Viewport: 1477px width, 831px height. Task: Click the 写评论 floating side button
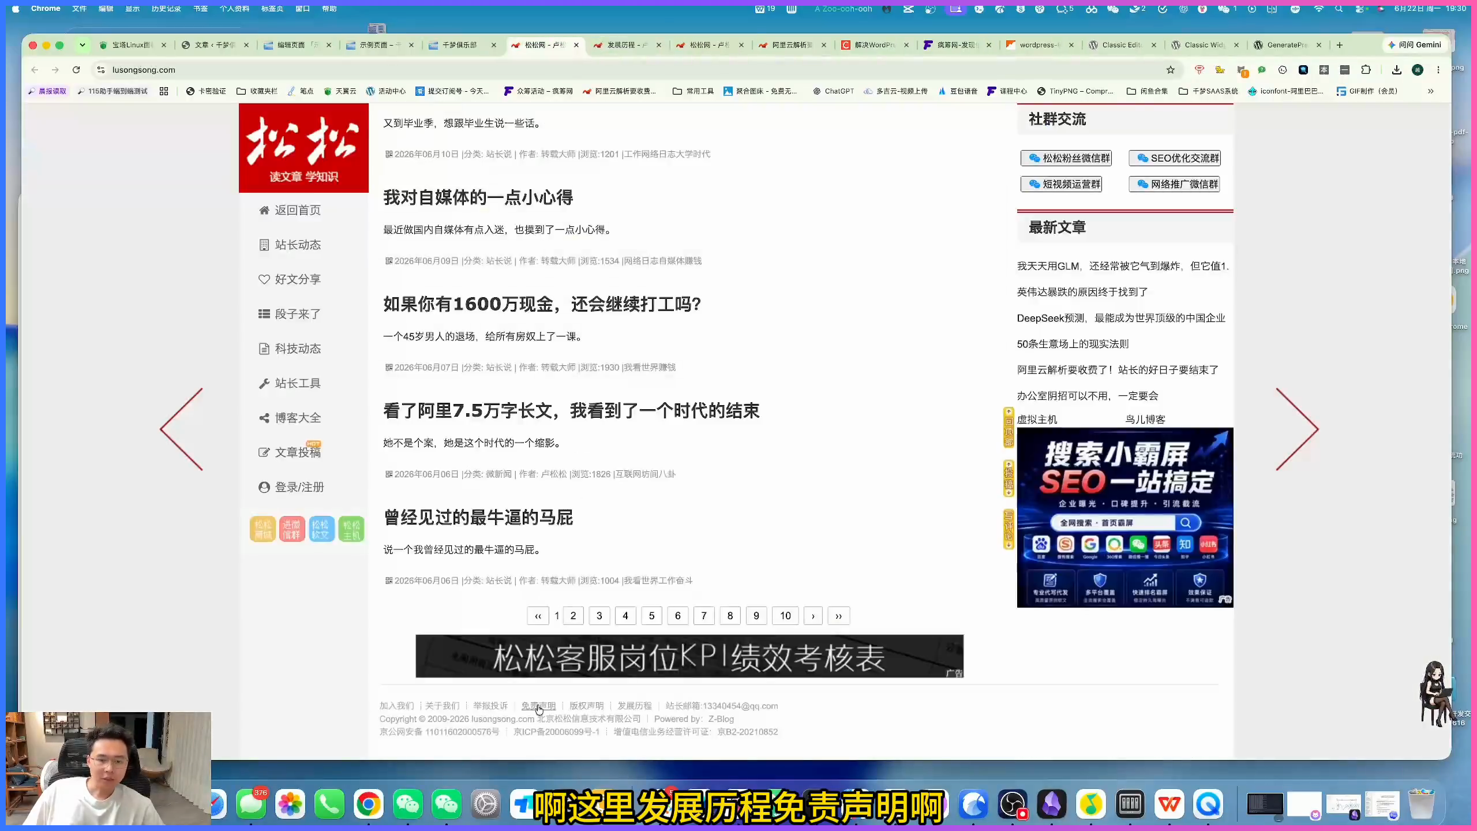click(1009, 529)
